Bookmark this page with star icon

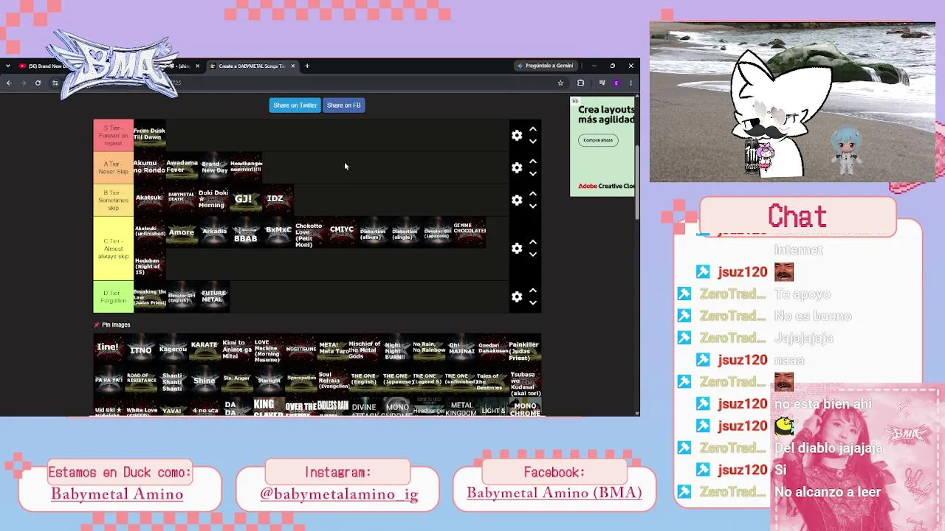[x=560, y=83]
